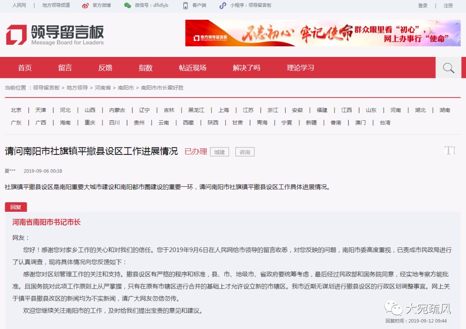Click the mini program icon

pos(223,6)
